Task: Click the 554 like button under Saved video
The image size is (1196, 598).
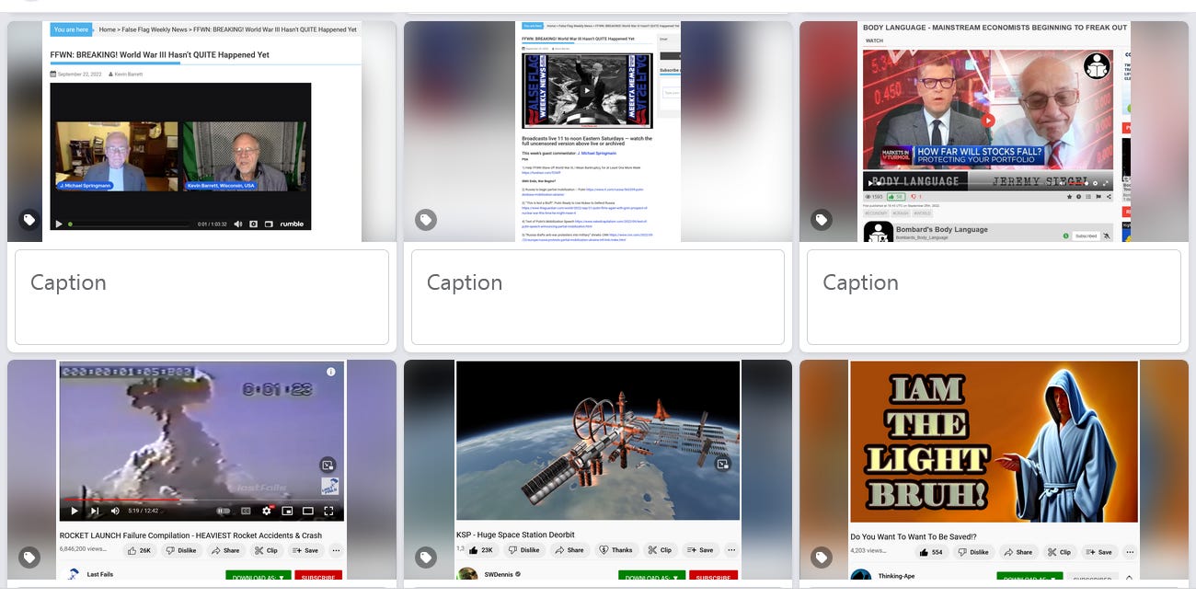Action: click(931, 552)
